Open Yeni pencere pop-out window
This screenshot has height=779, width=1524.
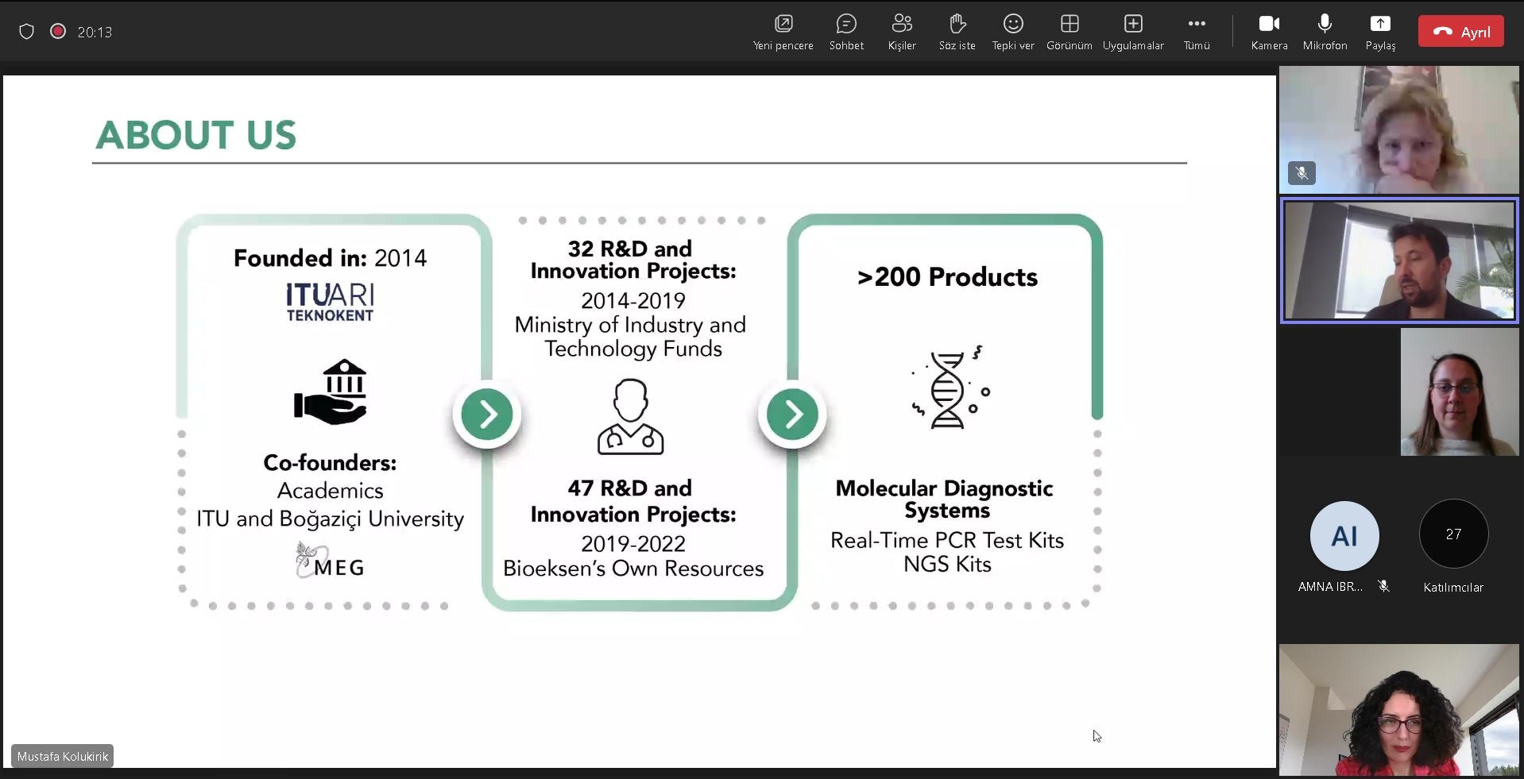(x=783, y=33)
